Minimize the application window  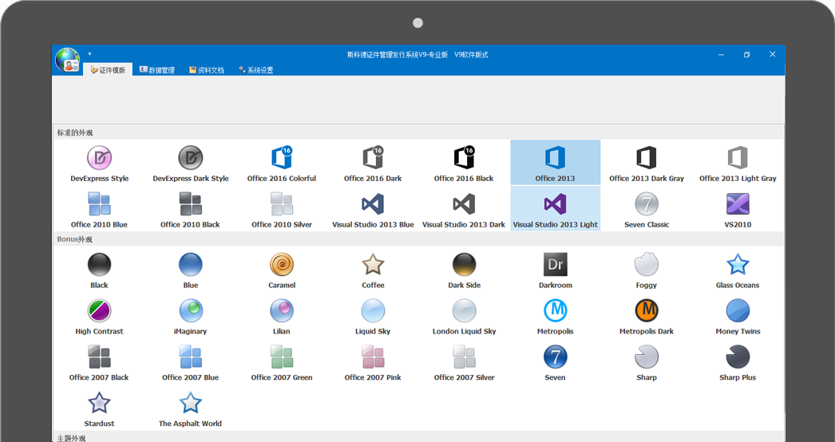click(x=721, y=54)
